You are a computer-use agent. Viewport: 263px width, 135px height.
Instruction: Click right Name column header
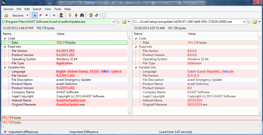159,34
